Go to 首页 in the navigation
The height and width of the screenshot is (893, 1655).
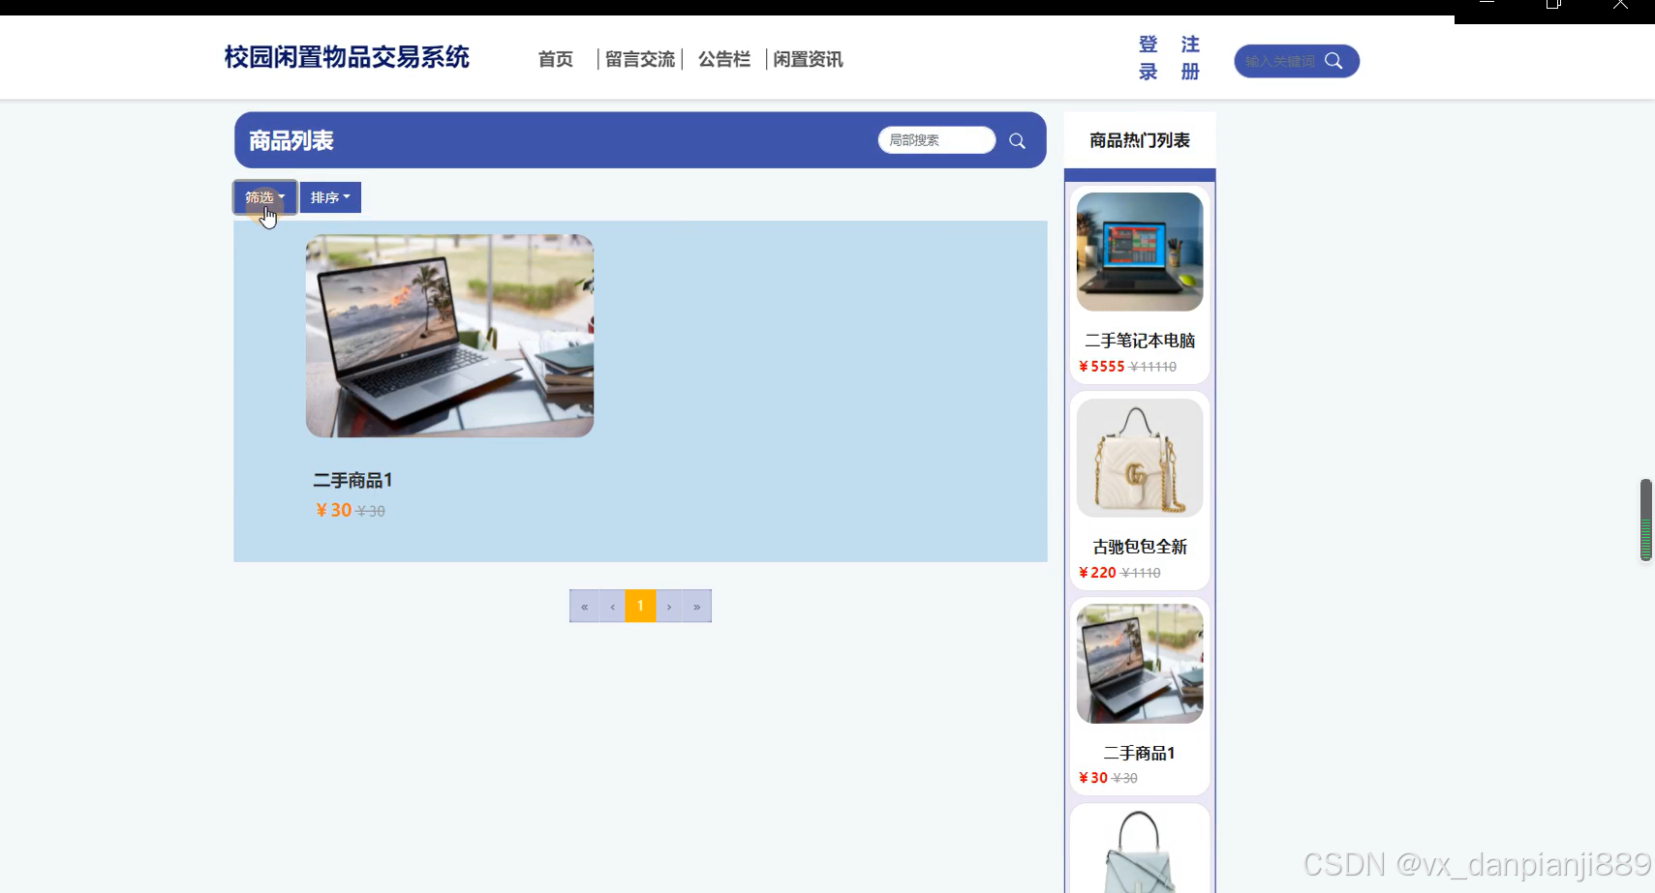556,60
